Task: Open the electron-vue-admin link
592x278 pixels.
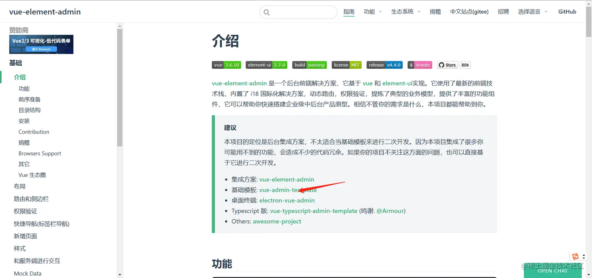Action: (287, 200)
